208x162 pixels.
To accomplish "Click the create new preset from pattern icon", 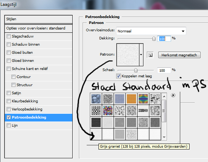I will tap(150, 55).
